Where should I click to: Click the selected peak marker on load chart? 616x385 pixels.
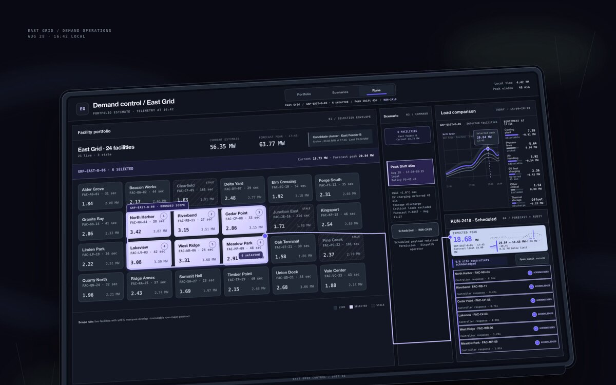pyautogui.click(x=488, y=149)
